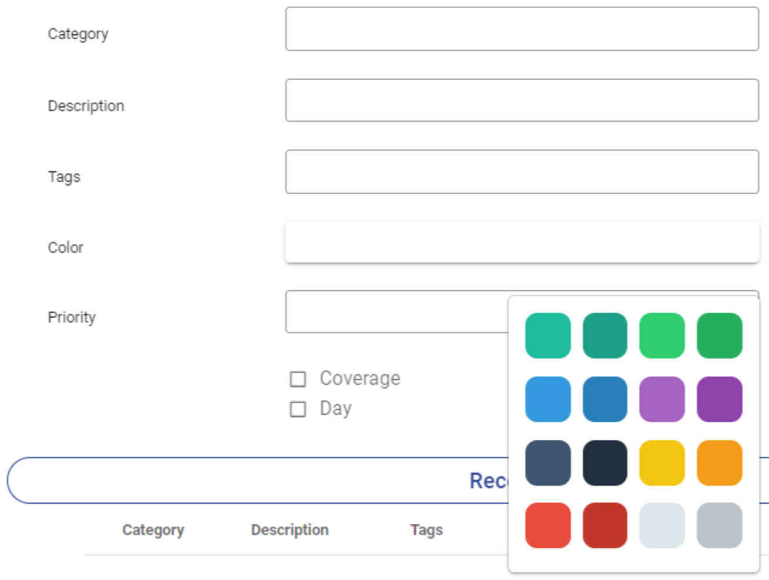Pick the medium gray swatch
The height and width of the screenshot is (580, 769).
tap(719, 525)
